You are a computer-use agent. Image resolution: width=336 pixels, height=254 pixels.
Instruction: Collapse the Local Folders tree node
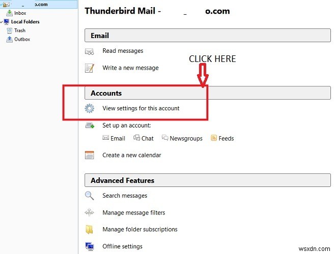2,22
